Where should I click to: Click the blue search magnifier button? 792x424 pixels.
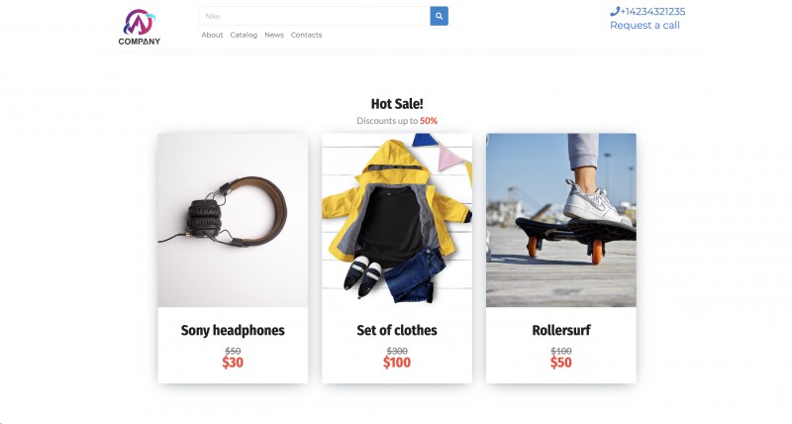(439, 16)
